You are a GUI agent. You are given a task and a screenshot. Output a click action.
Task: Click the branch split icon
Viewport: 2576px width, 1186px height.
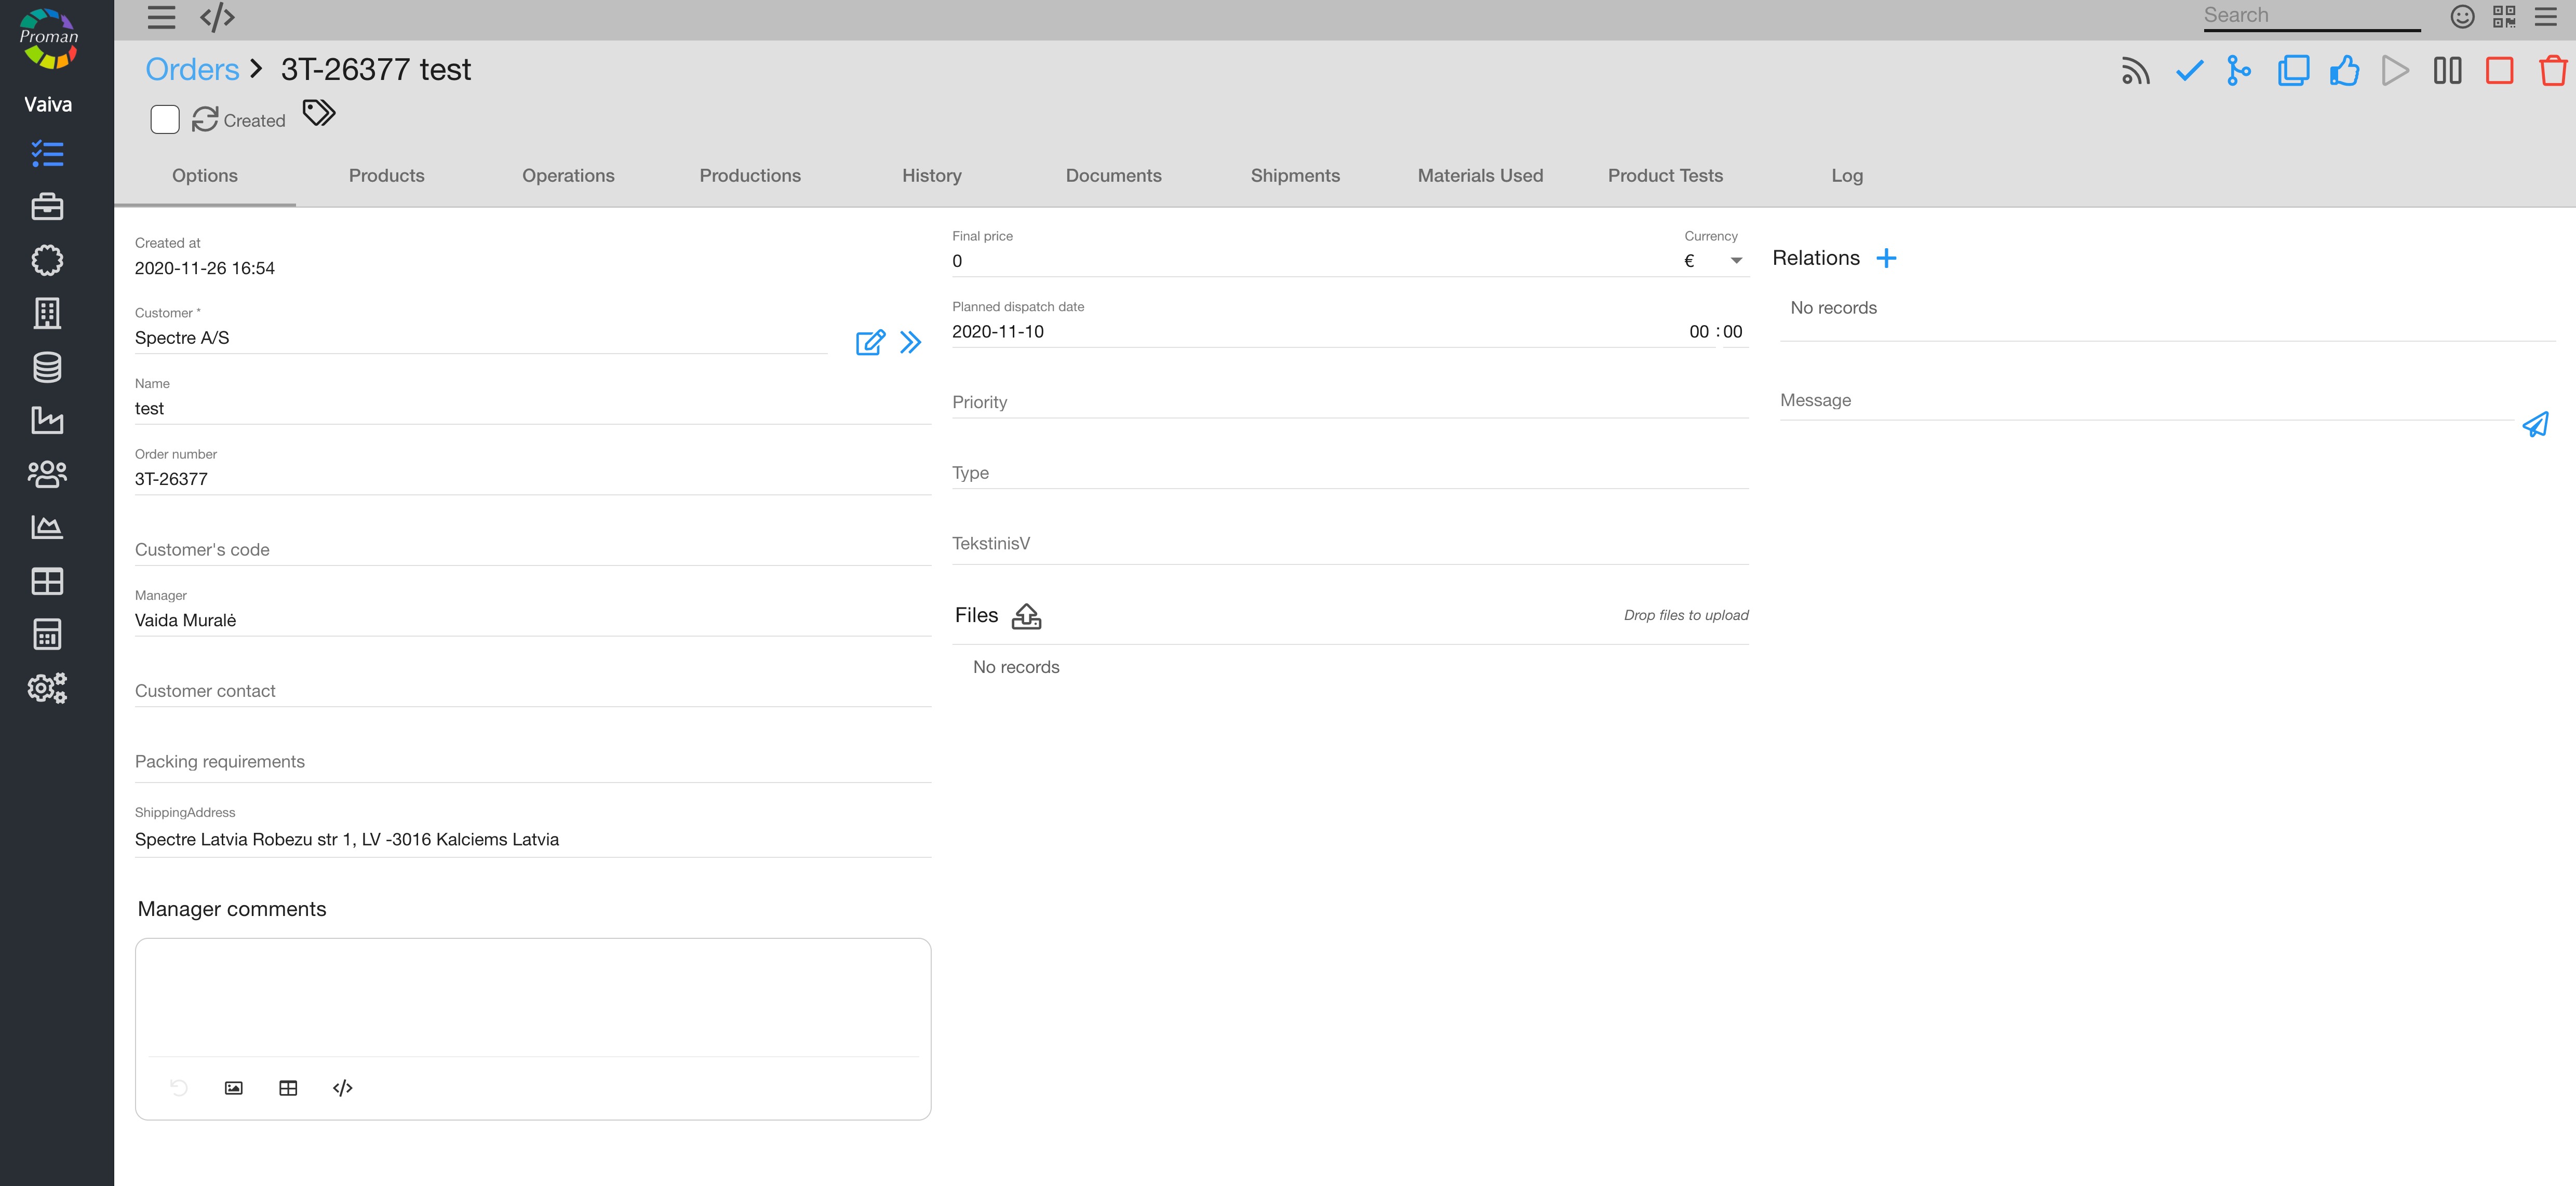point(2239,71)
